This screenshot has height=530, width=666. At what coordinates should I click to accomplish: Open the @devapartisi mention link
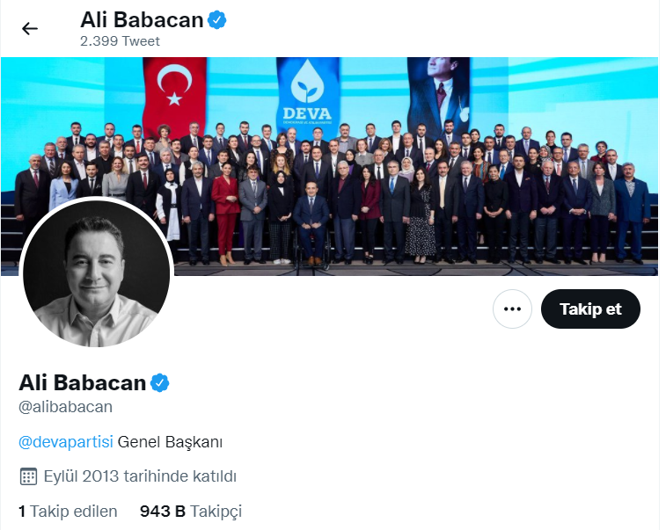pos(66,442)
